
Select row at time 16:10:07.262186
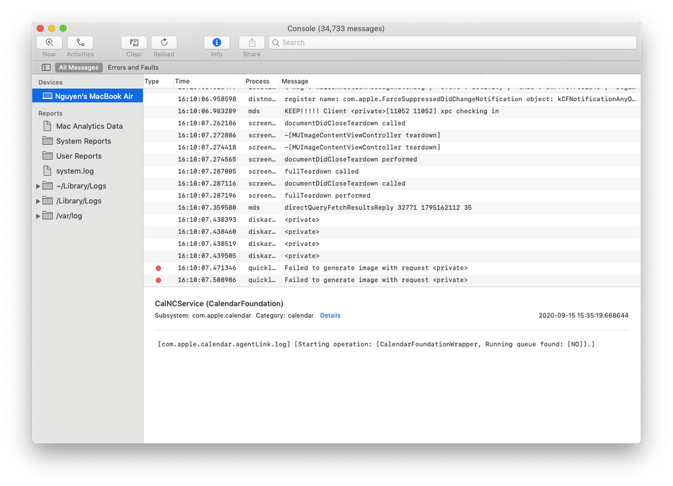[392, 123]
